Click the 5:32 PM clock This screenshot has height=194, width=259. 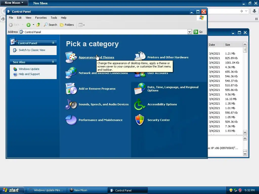[x=250, y=190]
